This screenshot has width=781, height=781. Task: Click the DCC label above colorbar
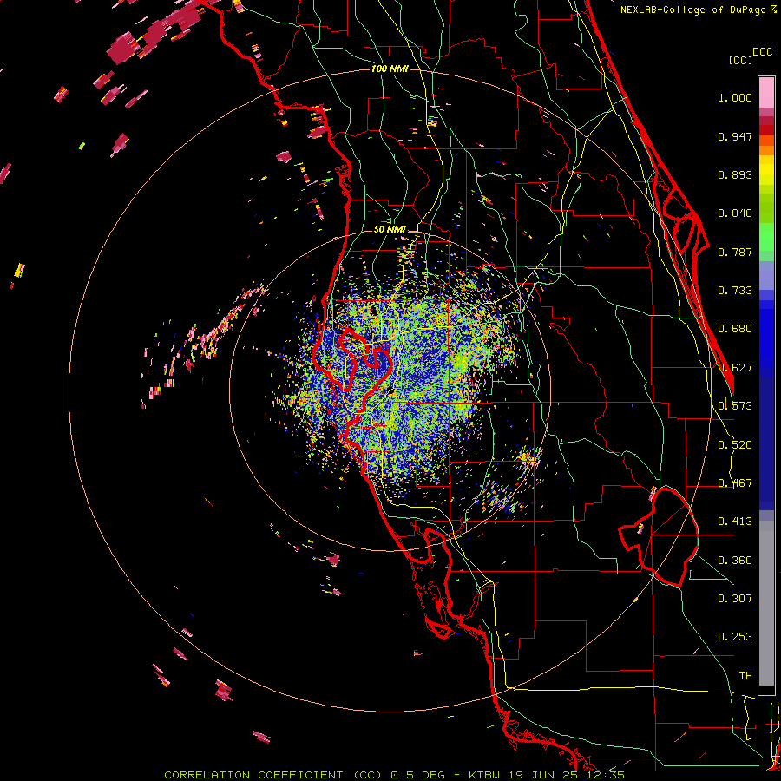tap(763, 52)
